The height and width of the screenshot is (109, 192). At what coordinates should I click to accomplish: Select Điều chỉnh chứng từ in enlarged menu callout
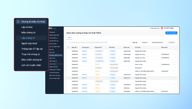click(x=31, y=60)
